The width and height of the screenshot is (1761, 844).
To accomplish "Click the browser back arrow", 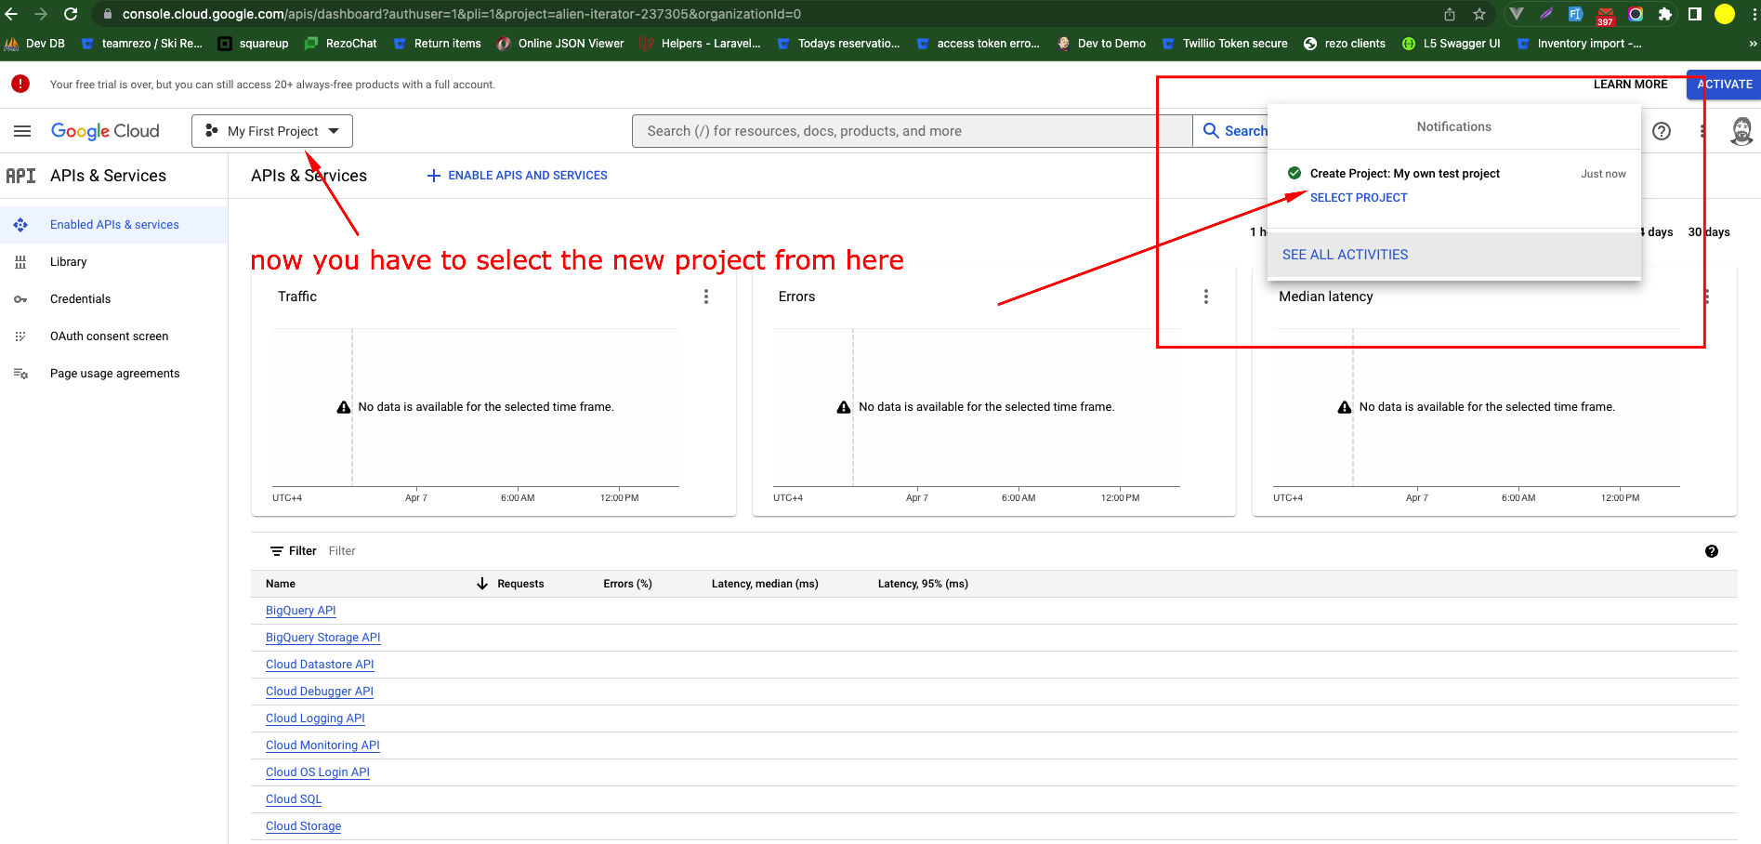I will [12, 14].
